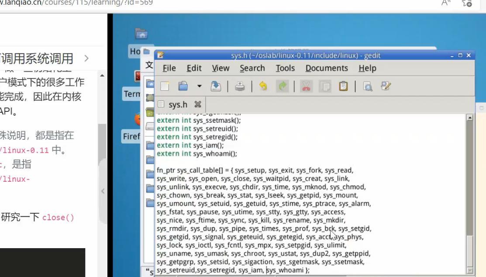The height and width of the screenshot is (277, 486).
Task: Save the file with the toolbar Save icon
Action: click(x=216, y=86)
